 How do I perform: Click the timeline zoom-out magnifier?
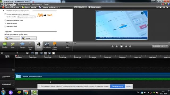coord(2,53)
